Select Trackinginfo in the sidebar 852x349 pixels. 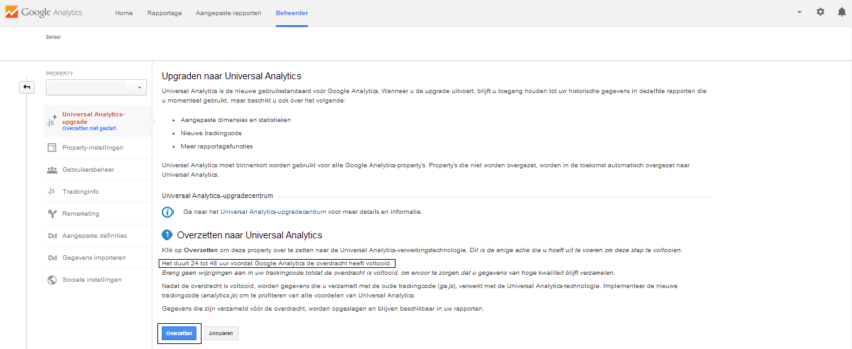tap(81, 192)
